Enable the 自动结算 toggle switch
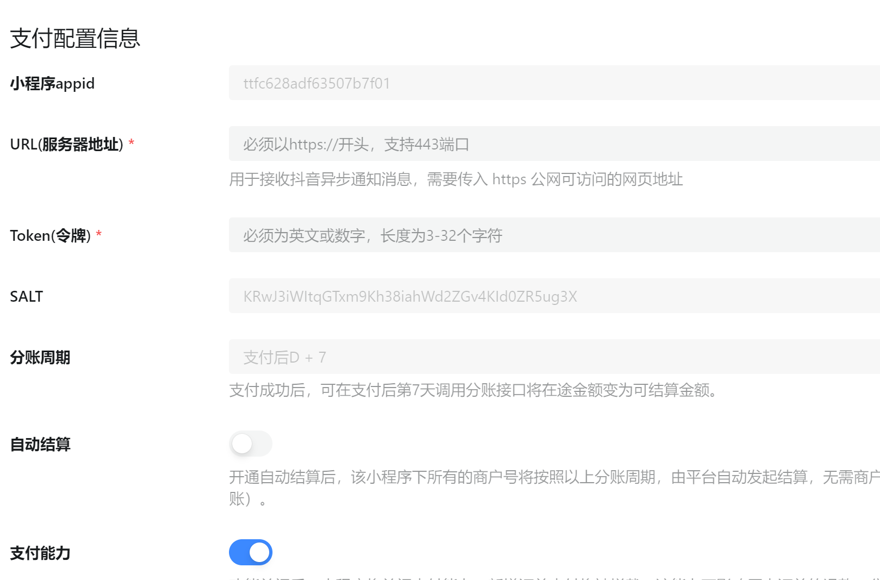 click(x=250, y=444)
